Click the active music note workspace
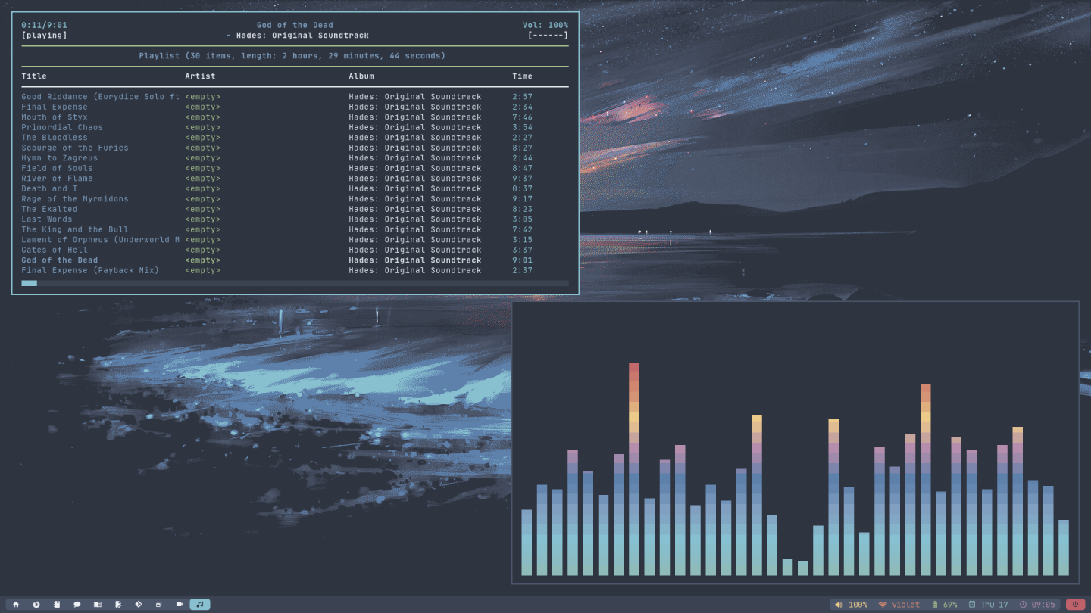This screenshot has height=613, width=1091. (x=200, y=605)
